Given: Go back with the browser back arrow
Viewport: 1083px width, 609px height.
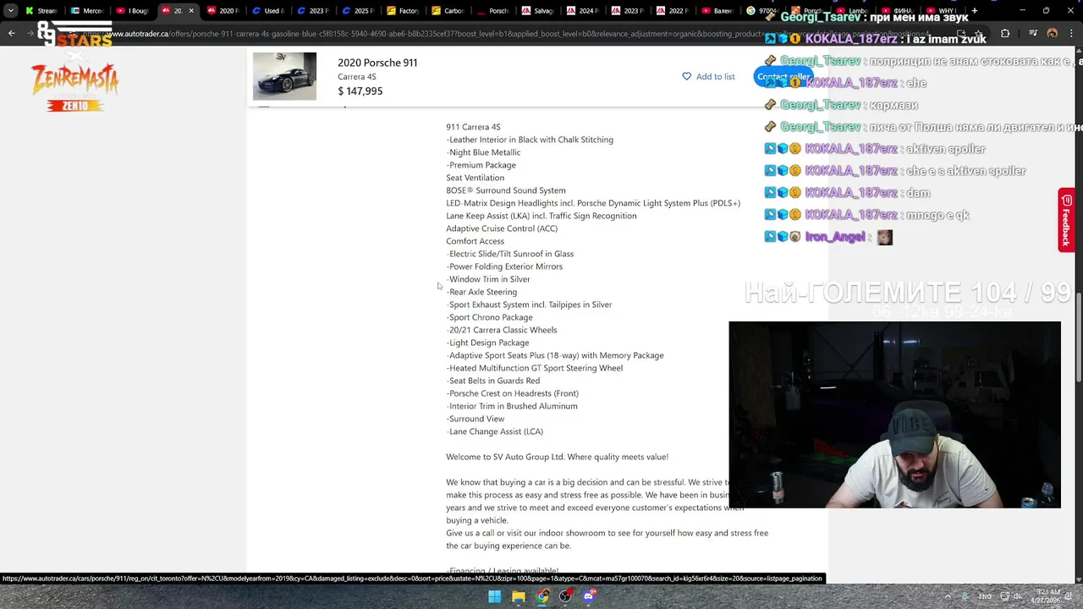Looking at the screenshot, I should tap(12, 34).
